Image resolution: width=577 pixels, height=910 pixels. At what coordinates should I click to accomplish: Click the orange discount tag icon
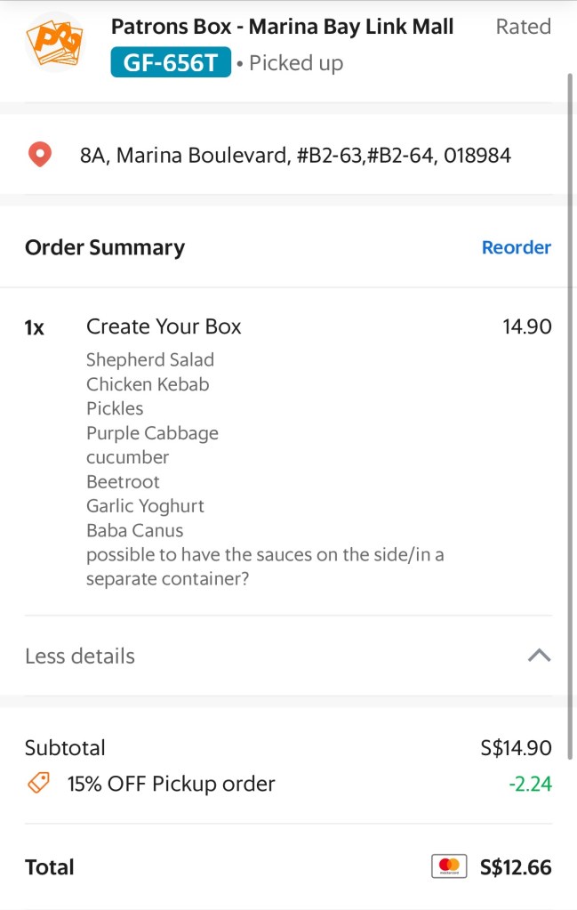coord(38,784)
